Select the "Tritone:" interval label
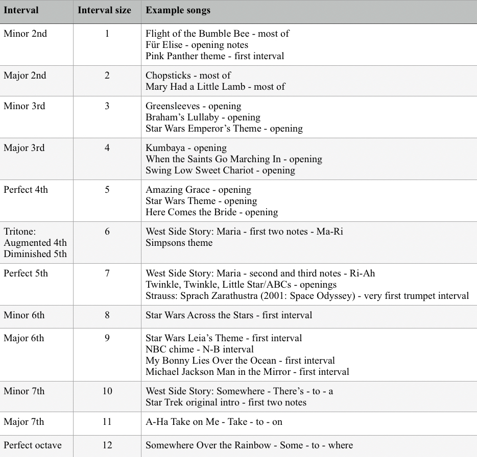477x457 pixels. coord(20,232)
